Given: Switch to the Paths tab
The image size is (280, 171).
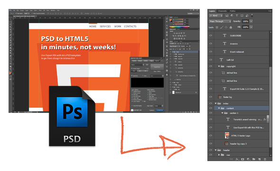Looking at the screenshot, I should pyautogui.click(x=233, y=11).
